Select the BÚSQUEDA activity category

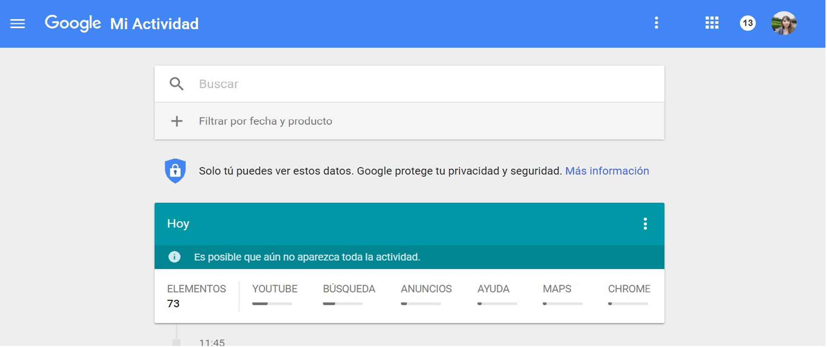(x=349, y=289)
